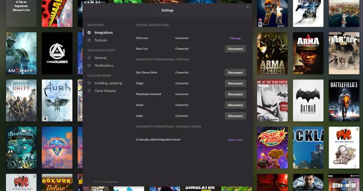Disconnect the PlayStation Network integration
This screenshot has height=191, width=363.
(235, 94)
